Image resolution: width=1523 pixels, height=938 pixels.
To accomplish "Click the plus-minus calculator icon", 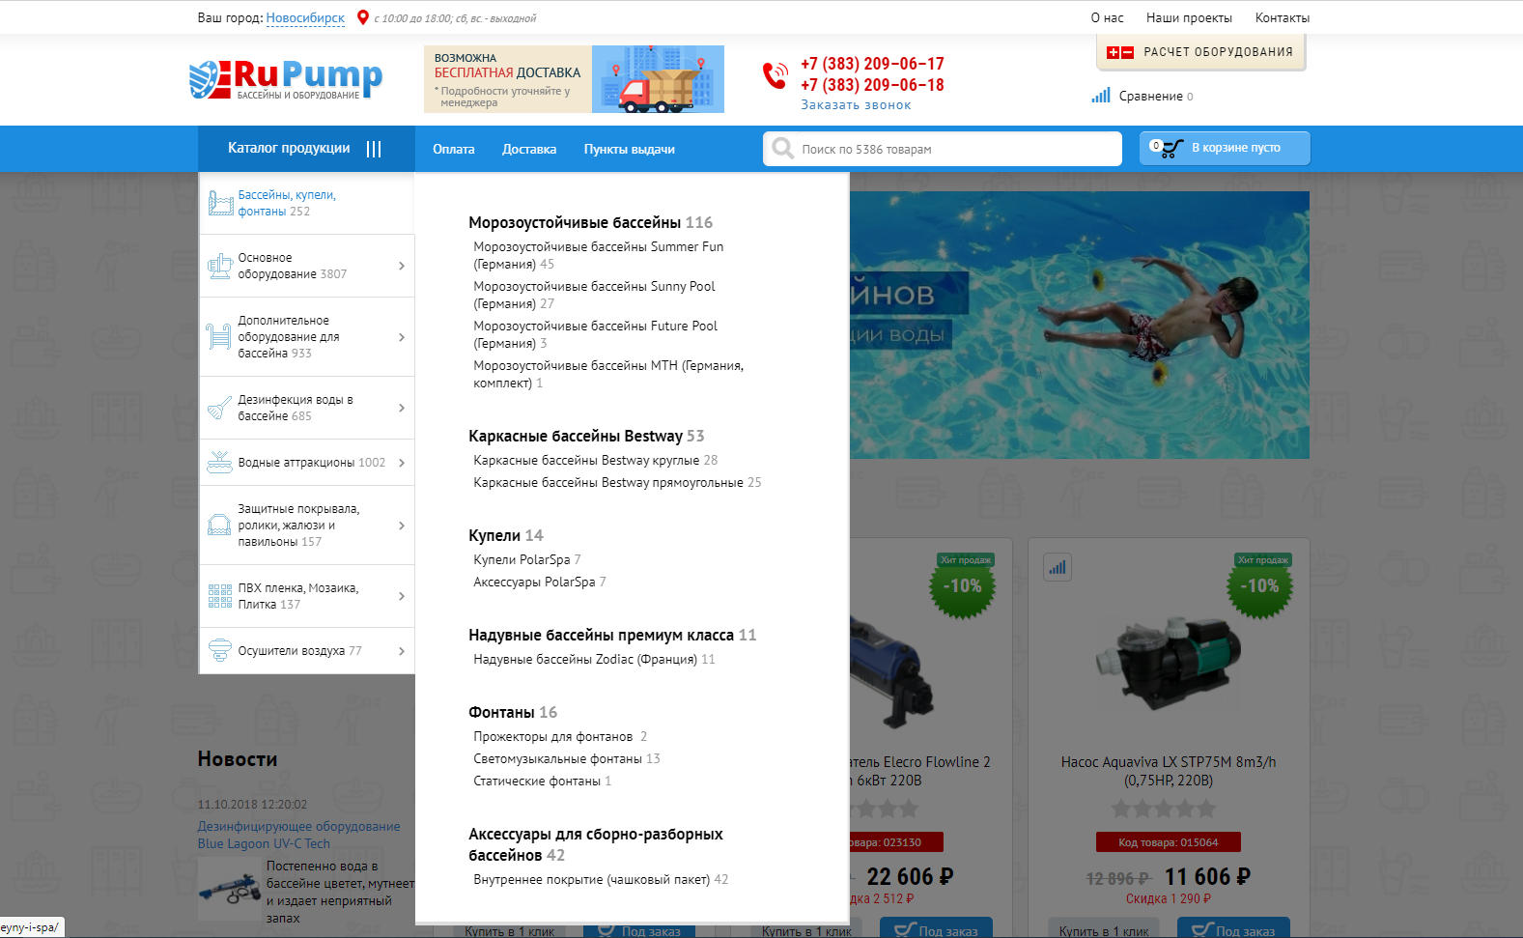I will coord(1120,52).
